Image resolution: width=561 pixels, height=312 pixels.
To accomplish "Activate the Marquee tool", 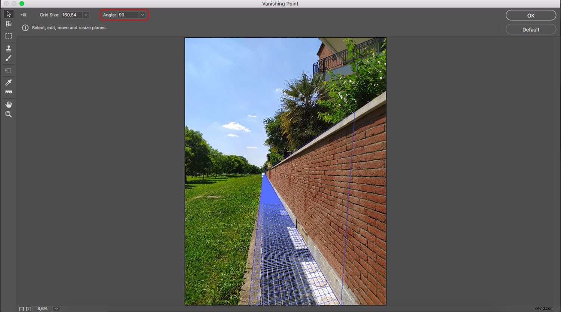I will coord(9,35).
